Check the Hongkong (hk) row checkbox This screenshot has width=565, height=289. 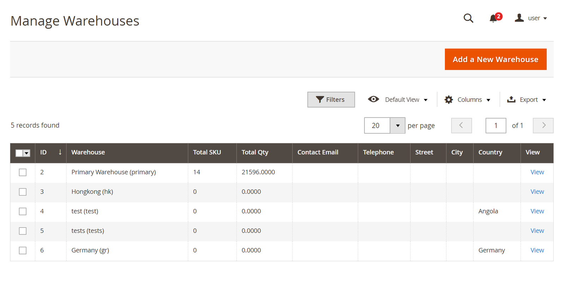(23, 192)
